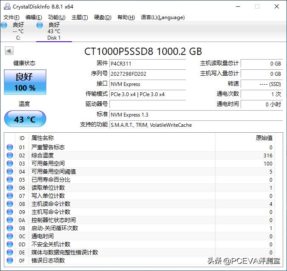Select the 综合温度 attribute row
Screen dimensions: 287x271
tap(140, 155)
